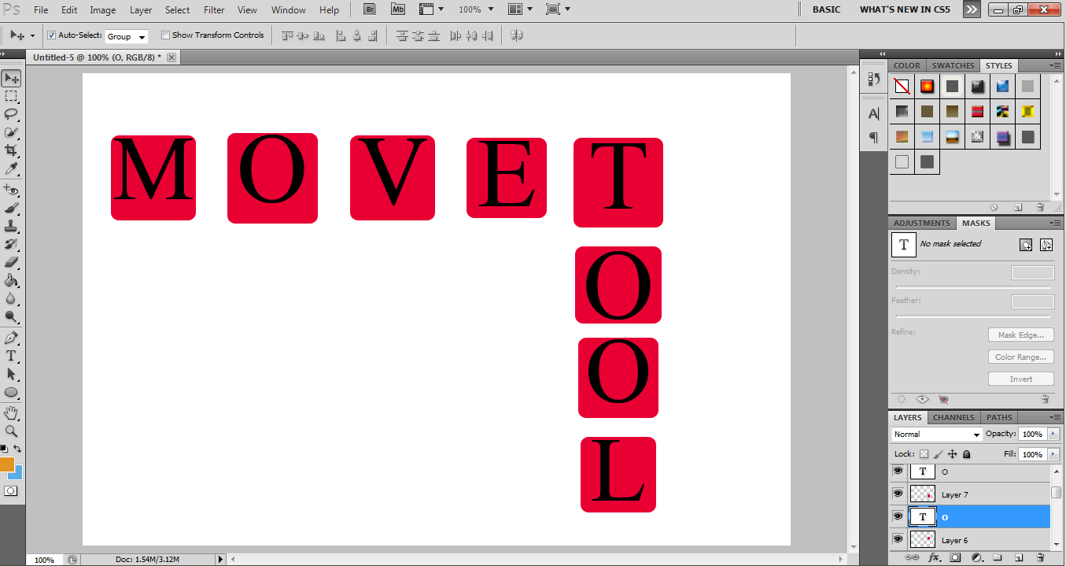The height and width of the screenshot is (566, 1066).
Task: Open the layer blend mode dropdown
Action: (x=935, y=434)
